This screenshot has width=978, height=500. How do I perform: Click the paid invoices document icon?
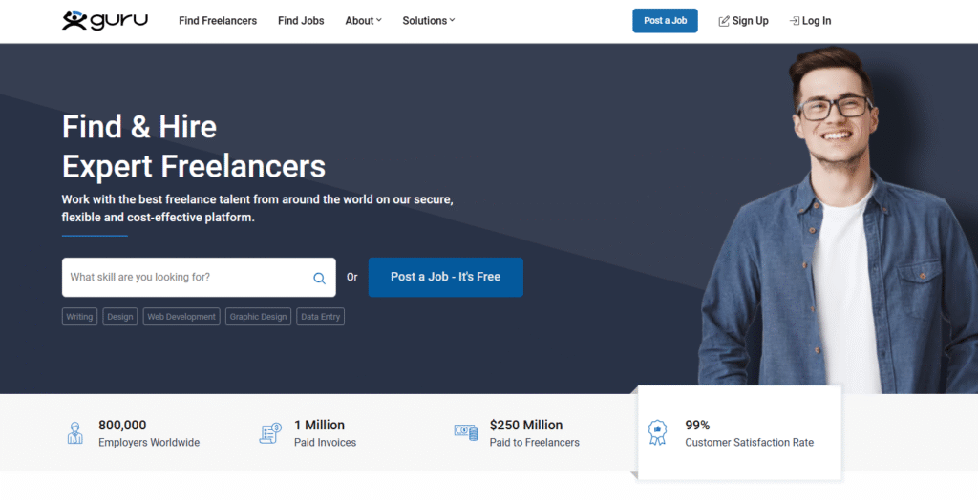[270, 432]
